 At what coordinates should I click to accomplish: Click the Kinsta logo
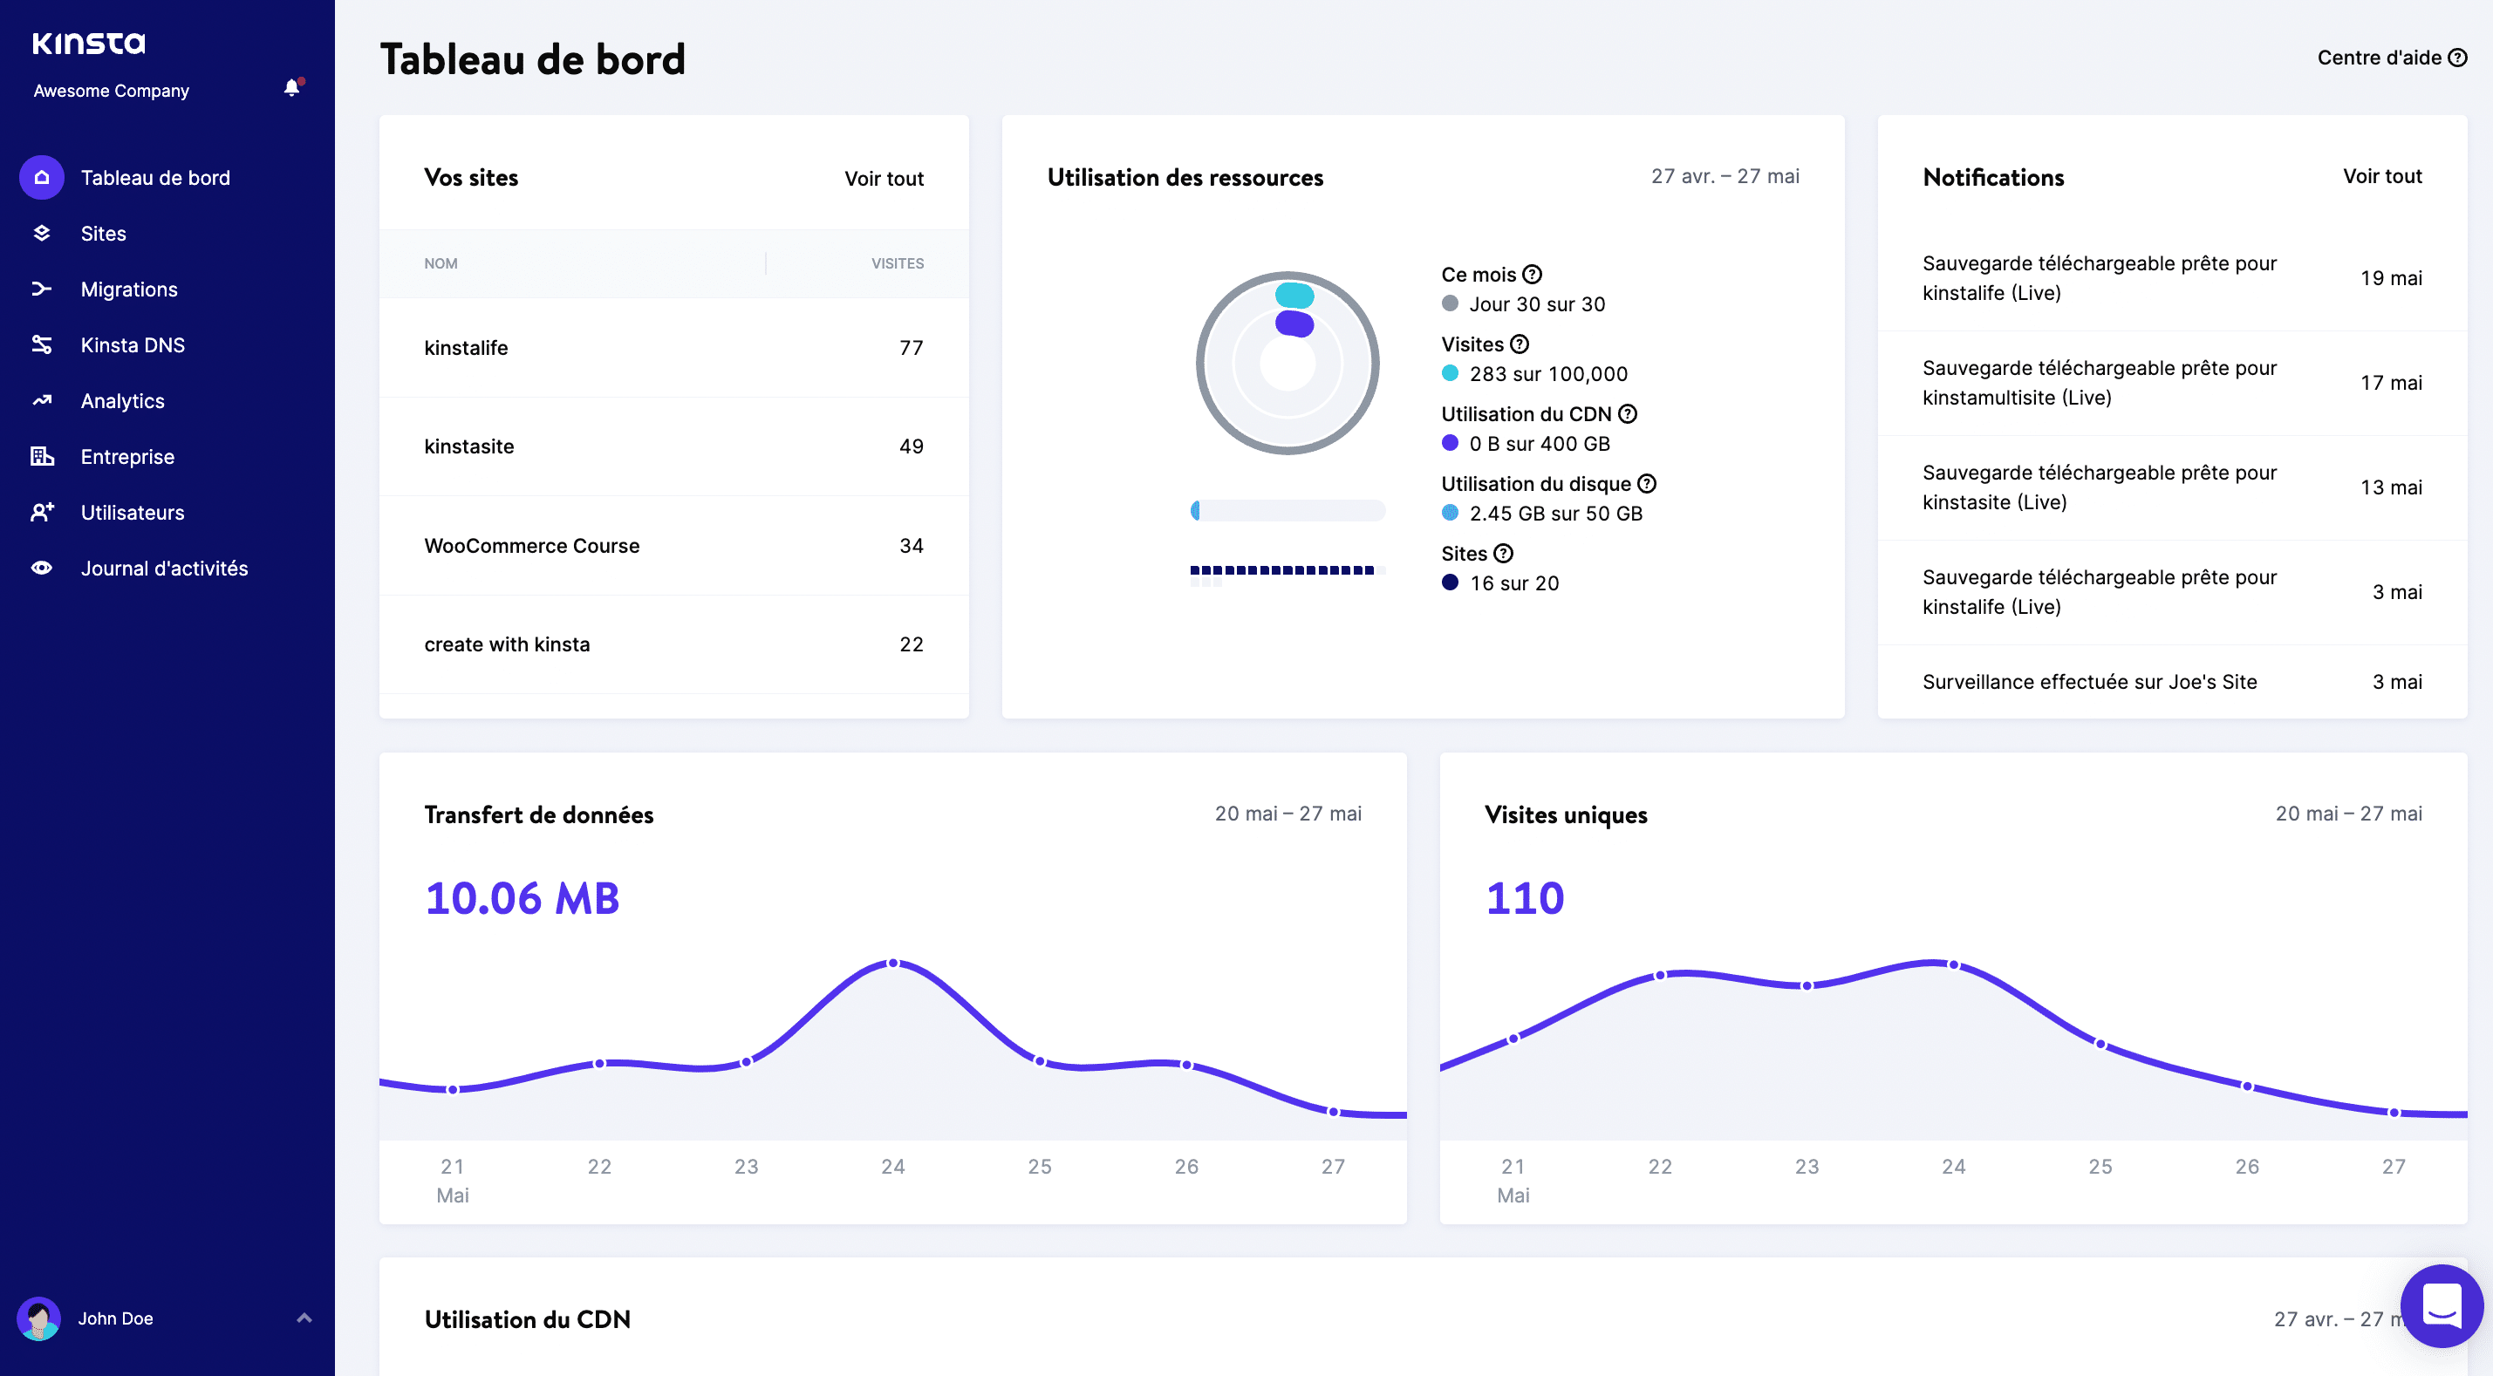(x=88, y=42)
